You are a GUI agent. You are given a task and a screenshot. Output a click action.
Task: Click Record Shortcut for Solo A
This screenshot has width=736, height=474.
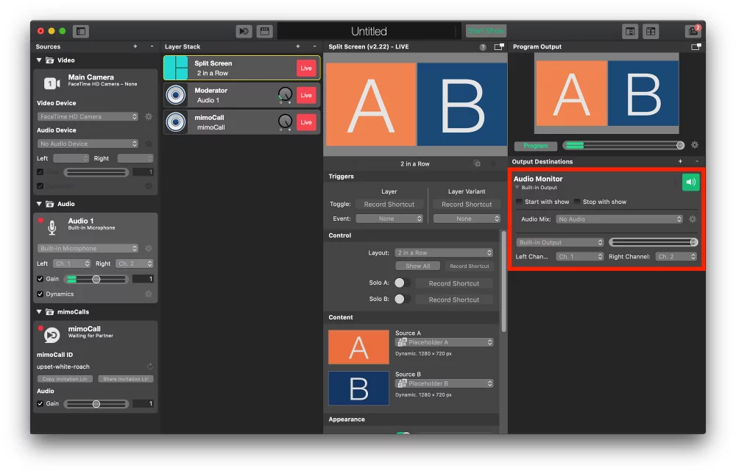454,283
